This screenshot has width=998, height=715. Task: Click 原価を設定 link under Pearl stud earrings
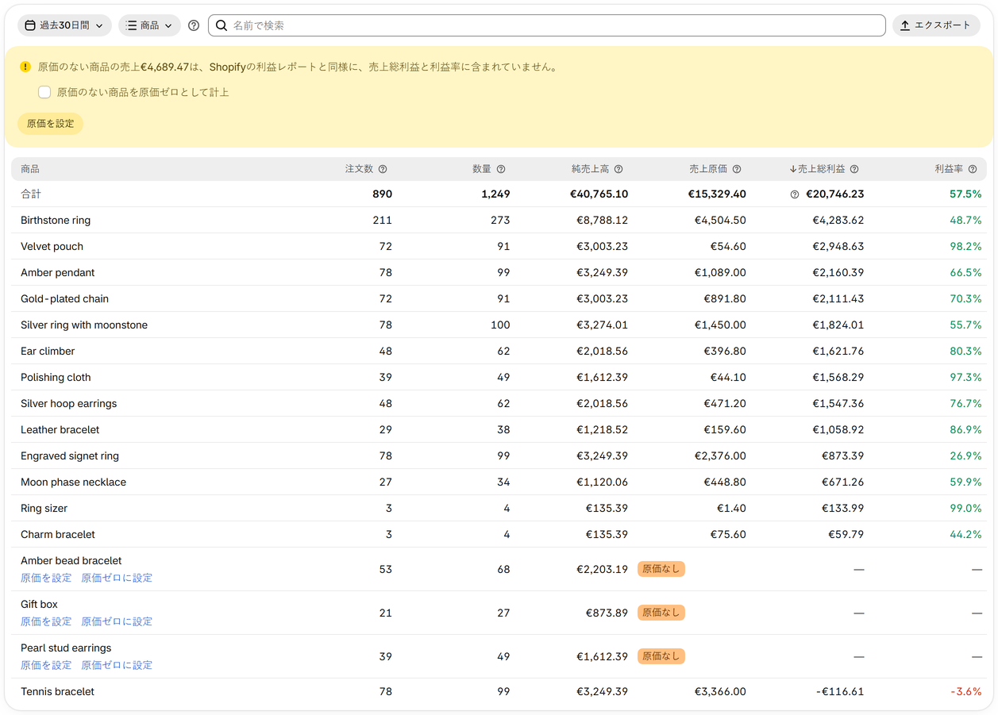(x=46, y=665)
